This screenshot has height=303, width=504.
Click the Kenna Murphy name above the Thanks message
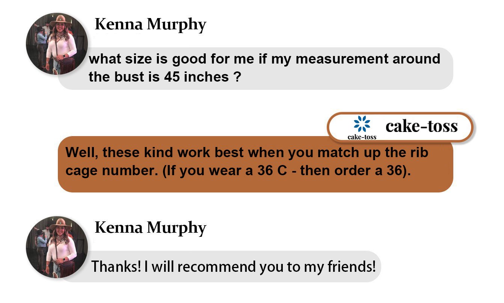(150, 228)
